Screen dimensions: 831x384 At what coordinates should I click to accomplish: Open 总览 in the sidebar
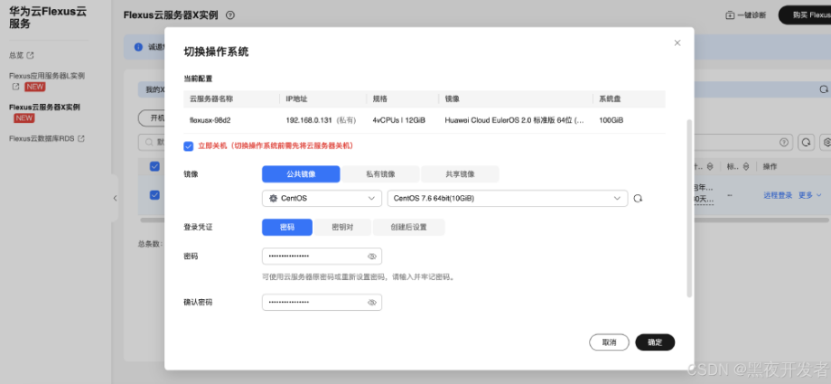(16, 55)
